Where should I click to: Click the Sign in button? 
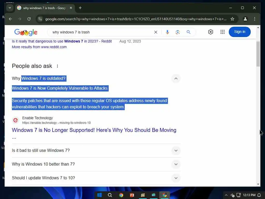239,32
